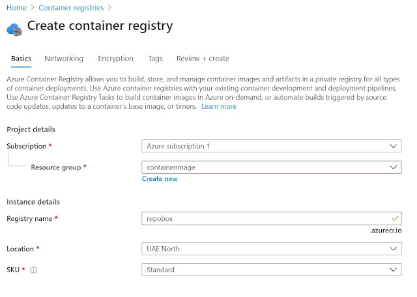Click the .azurecr.io suffix text

coord(386,231)
